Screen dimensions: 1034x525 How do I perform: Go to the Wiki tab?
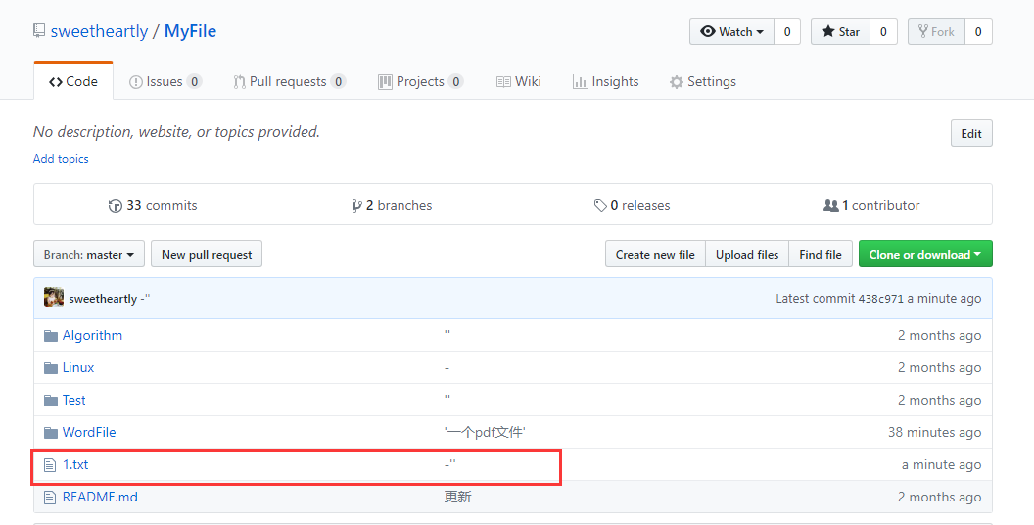tap(518, 81)
